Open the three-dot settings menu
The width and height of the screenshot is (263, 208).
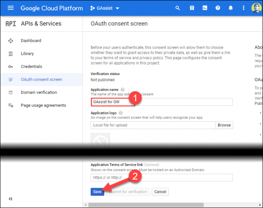(x=243, y=8)
